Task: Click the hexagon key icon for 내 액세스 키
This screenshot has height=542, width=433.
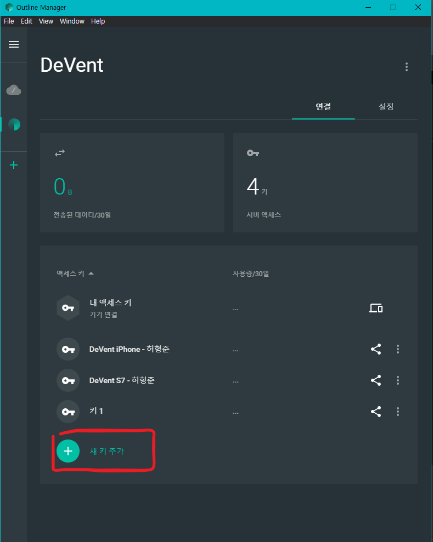Action: pyautogui.click(x=68, y=308)
